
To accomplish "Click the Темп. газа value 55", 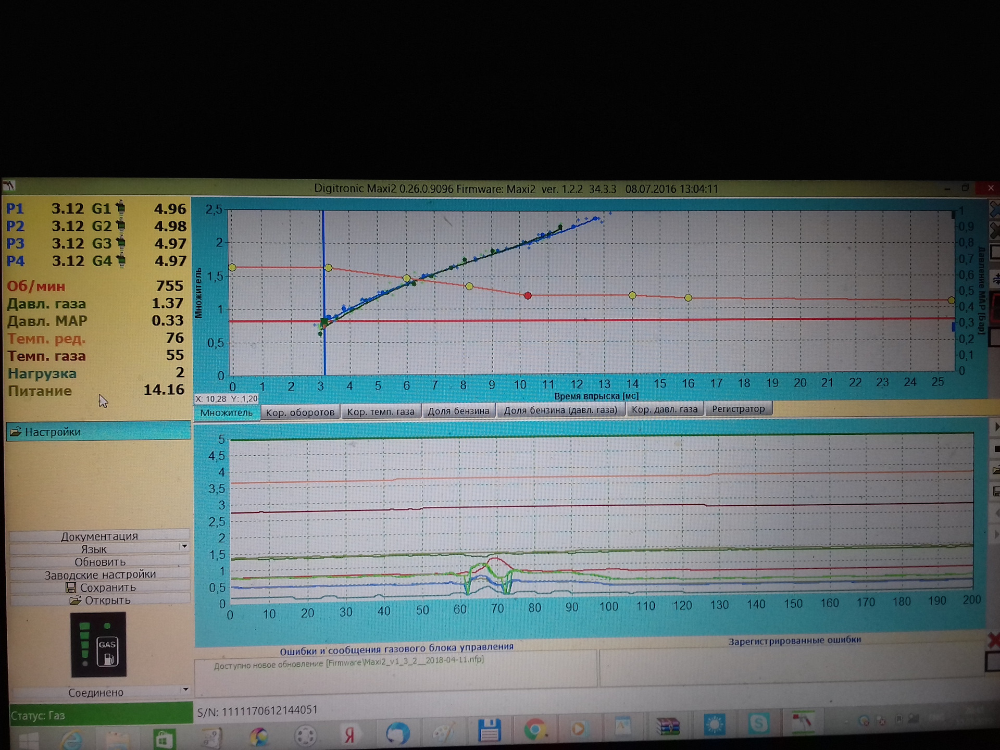I will (x=175, y=355).
